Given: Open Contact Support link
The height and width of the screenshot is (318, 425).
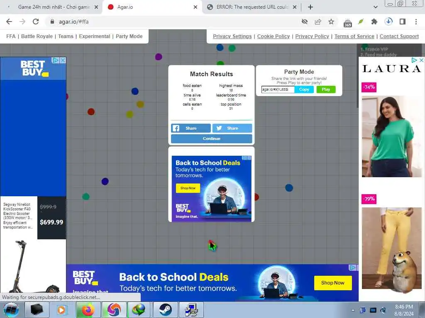Looking at the screenshot, I should pyautogui.click(x=399, y=36).
